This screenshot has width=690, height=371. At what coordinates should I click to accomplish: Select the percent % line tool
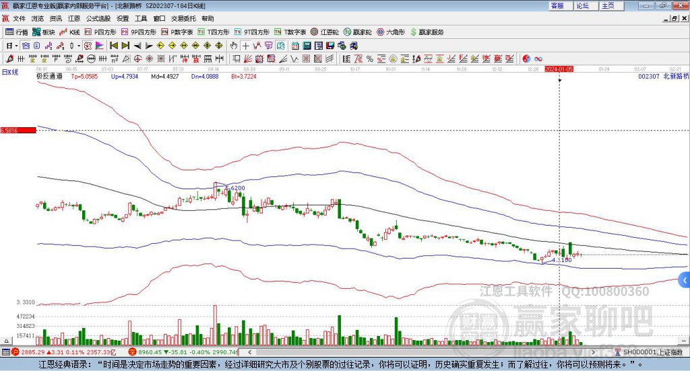pyautogui.click(x=370, y=59)
